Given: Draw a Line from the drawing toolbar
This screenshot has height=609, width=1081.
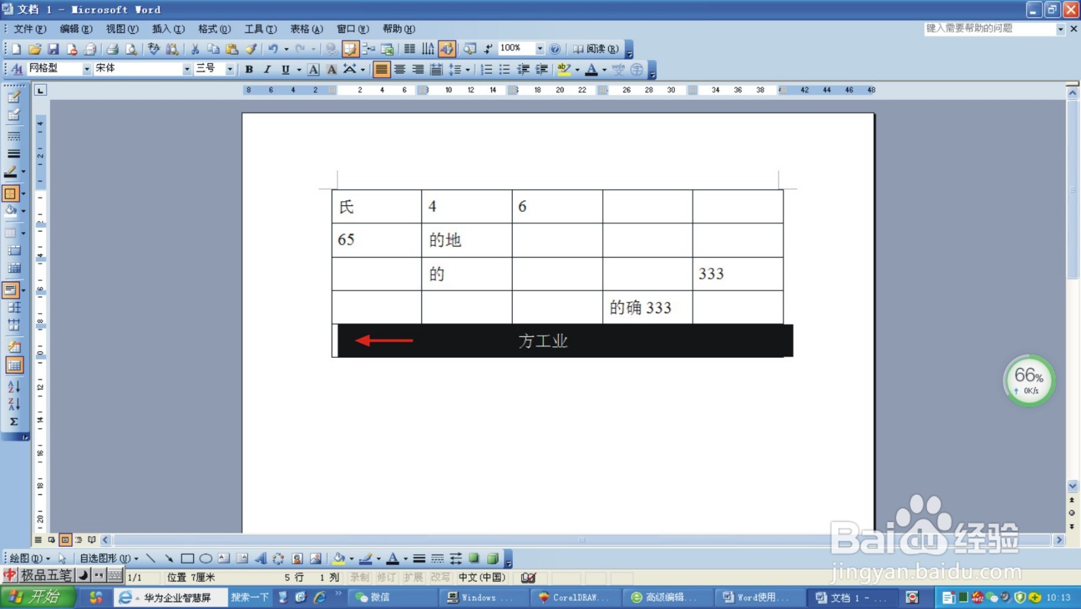Looking at the screenshot, I should [151, 558].
